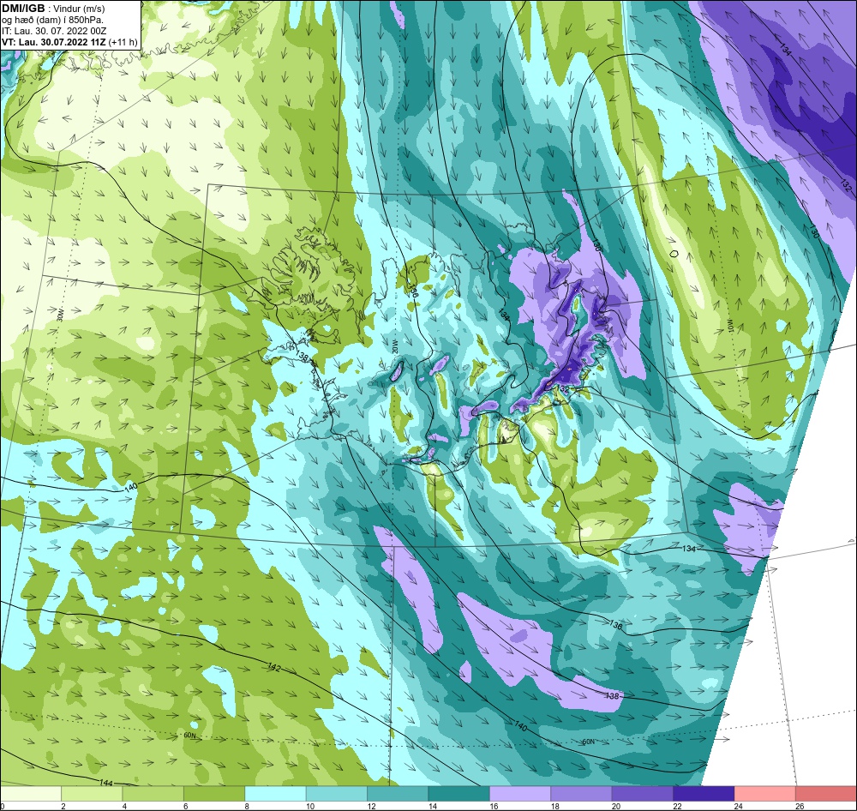Pick the purple swatch between 18 and 20
Viewport: 857px width, 811px height.
click(582, 793)
